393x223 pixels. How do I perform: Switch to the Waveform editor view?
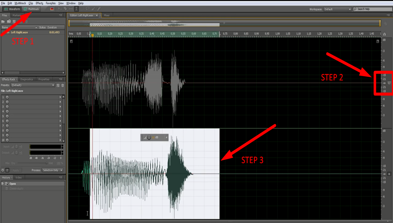(x=12, y=9)
